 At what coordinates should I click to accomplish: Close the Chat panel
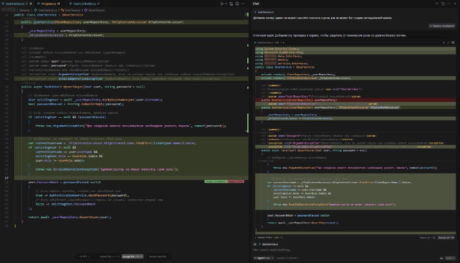pyautogui.click(x=455, y=4)
